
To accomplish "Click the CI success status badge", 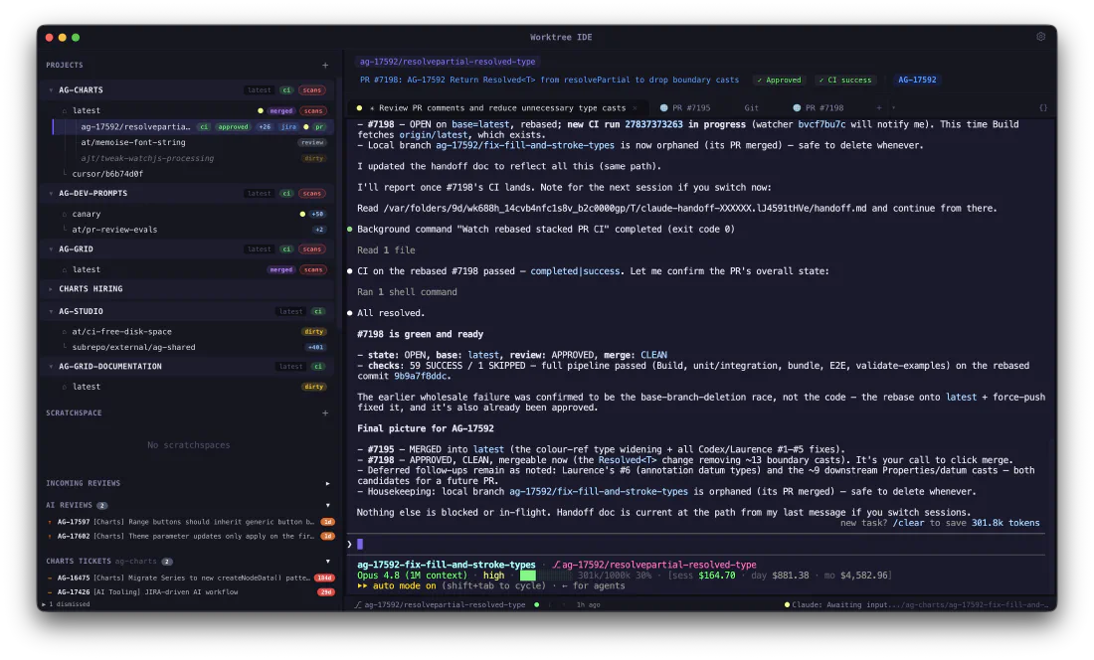I will (x=845, y=81).
